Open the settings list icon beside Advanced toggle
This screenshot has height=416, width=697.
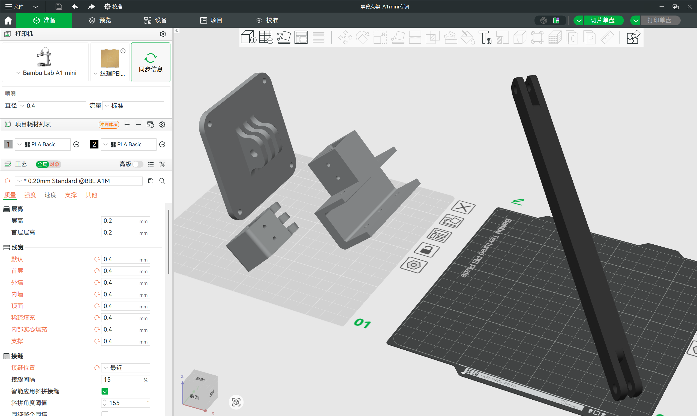(151, 164)
